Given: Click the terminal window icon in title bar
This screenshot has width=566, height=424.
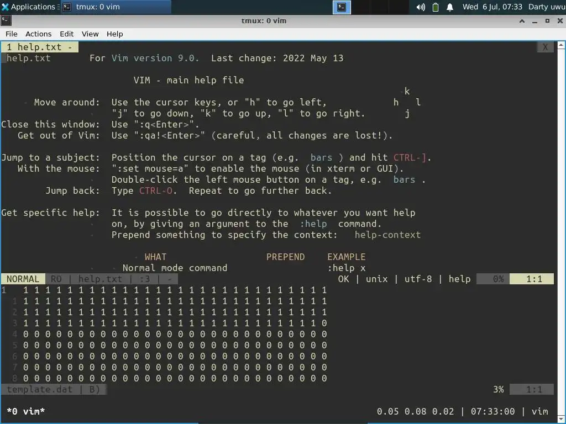Looking at the screenshot, I should [6, 20].
